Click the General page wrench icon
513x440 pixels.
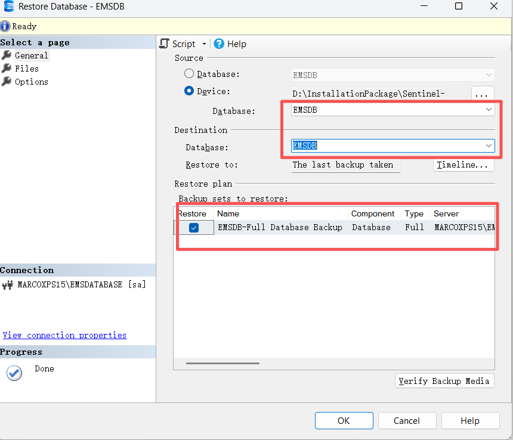[x=7, y=55]
